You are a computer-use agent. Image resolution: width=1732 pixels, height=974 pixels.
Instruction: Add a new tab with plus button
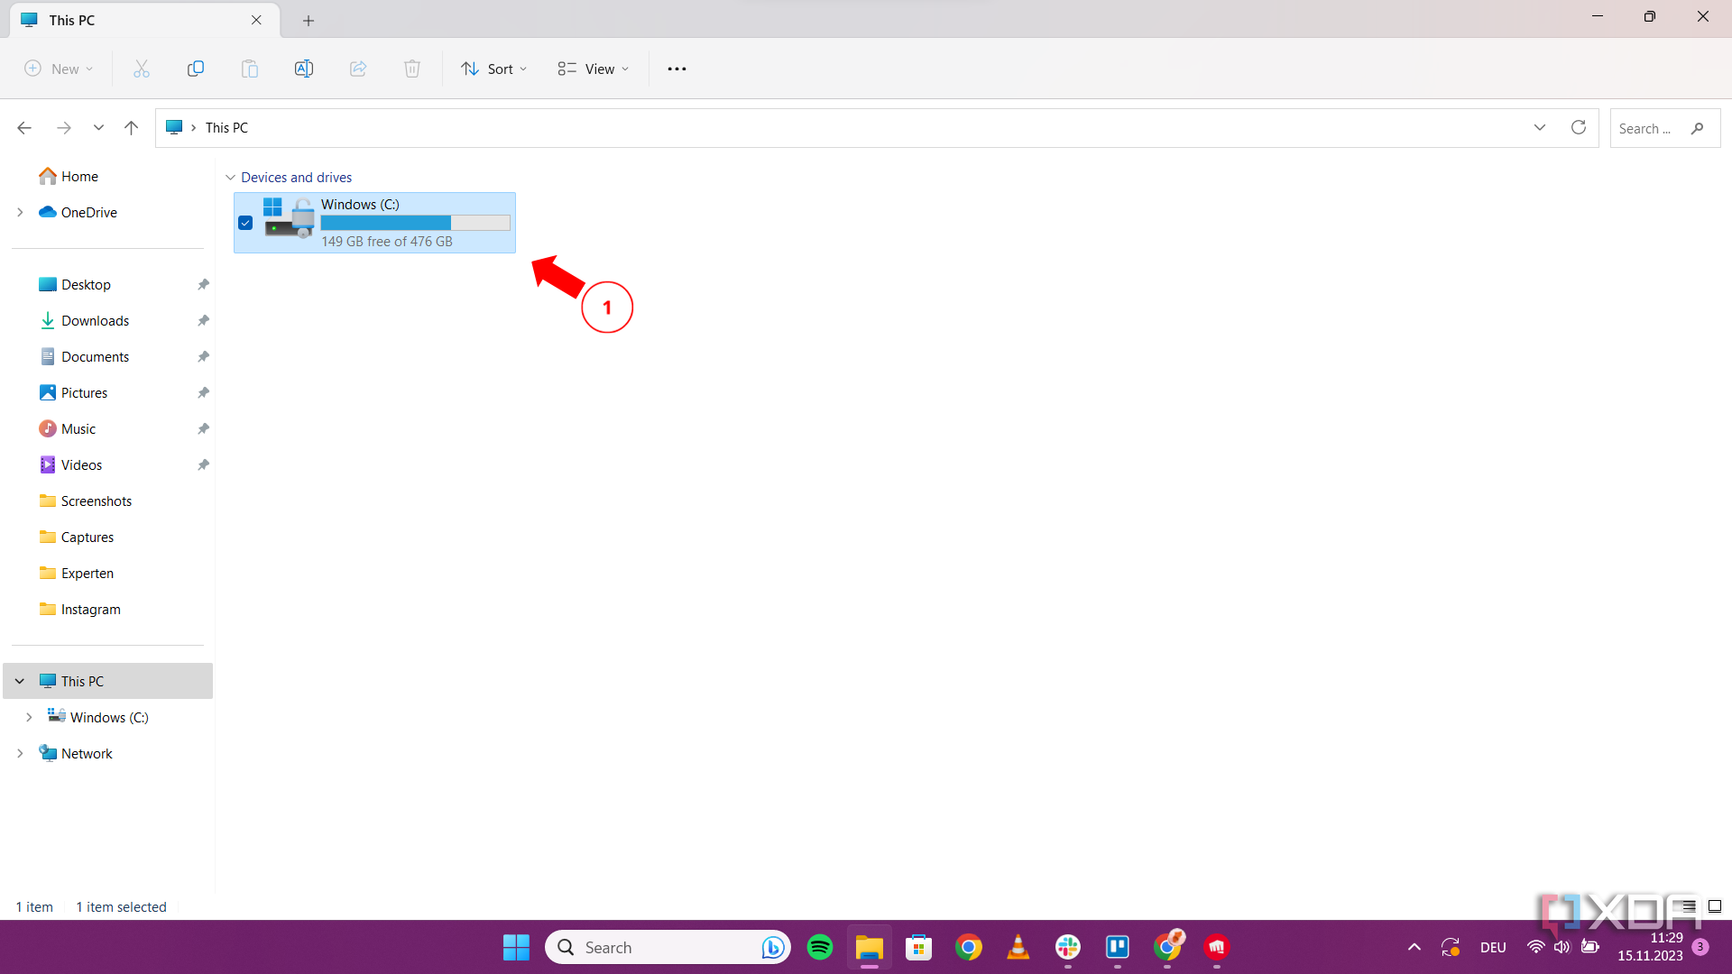(309, 20)
